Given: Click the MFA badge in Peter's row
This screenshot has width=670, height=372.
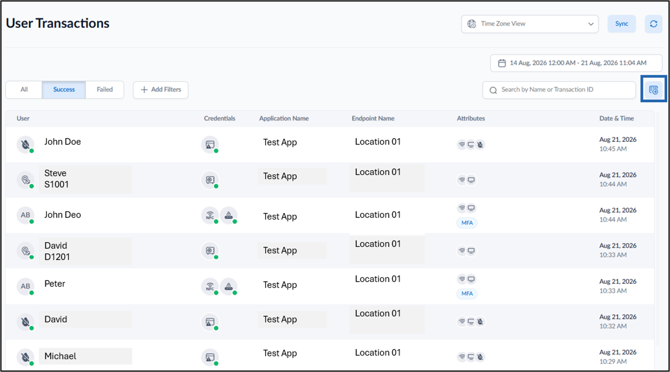Looking at the screenshot, I should click(467, 294).
